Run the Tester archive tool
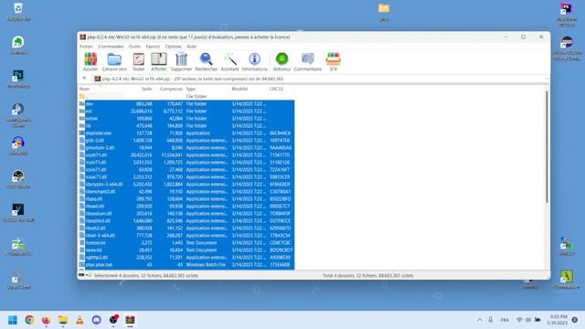The image size is (585, 329). coord(138,61)
